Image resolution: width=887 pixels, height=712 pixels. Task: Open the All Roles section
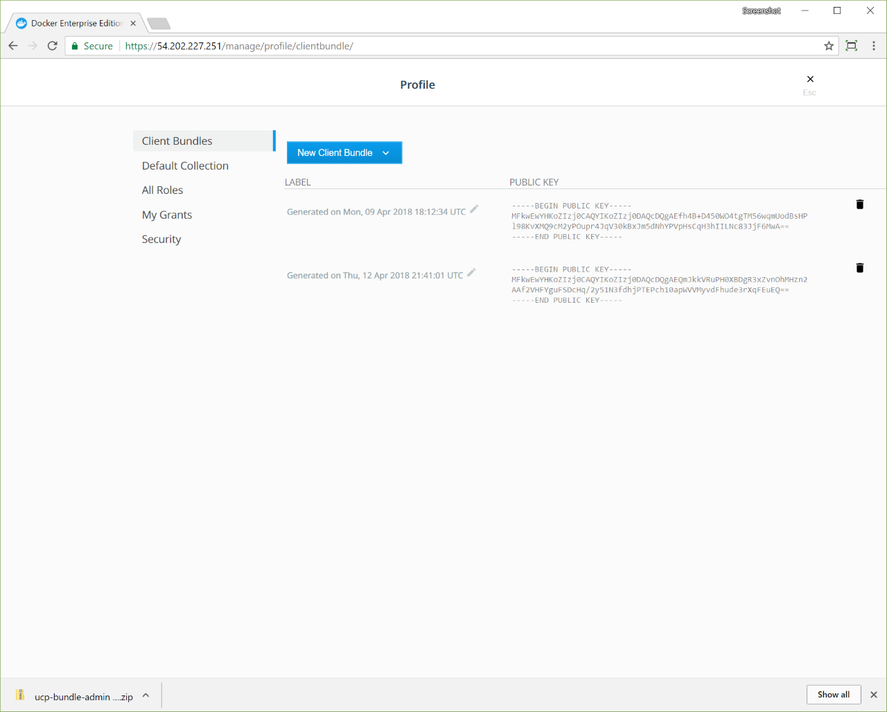[162, 190]
